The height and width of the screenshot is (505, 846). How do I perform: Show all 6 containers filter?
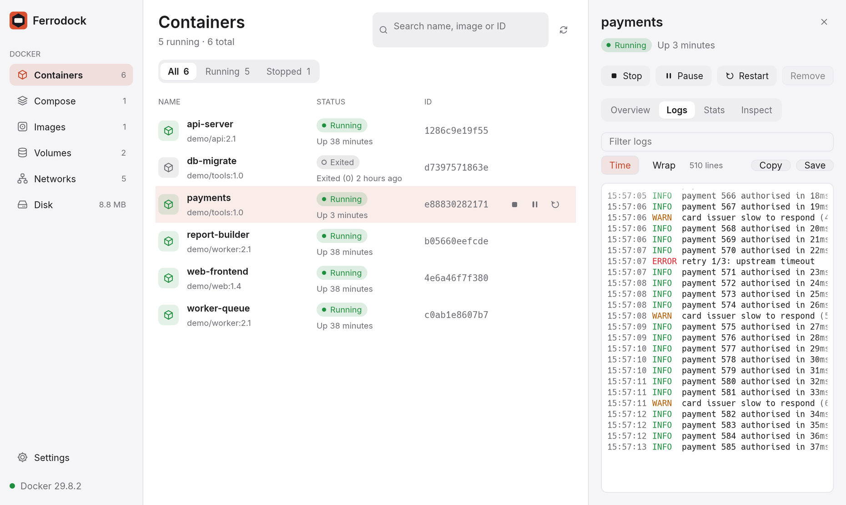coord(178,71)
